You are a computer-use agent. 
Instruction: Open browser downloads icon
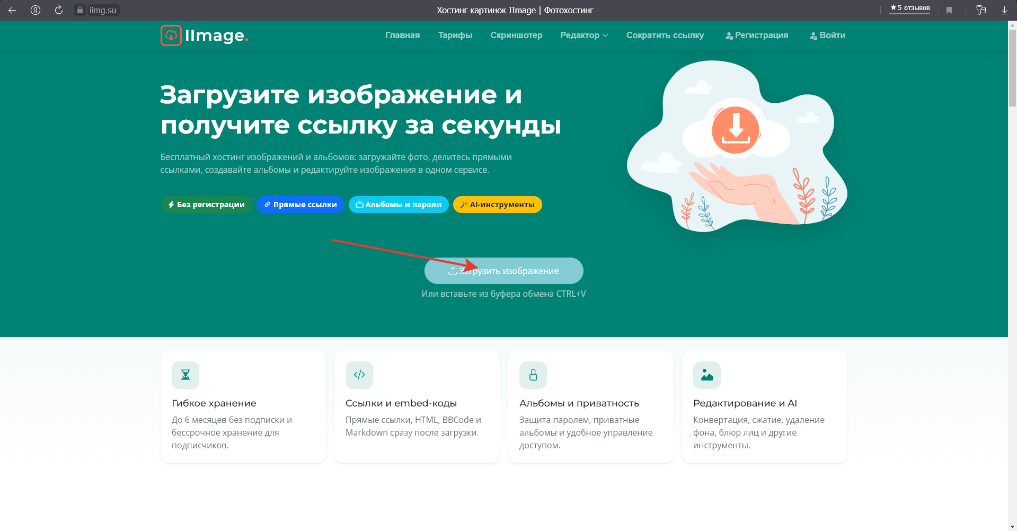1004,10
